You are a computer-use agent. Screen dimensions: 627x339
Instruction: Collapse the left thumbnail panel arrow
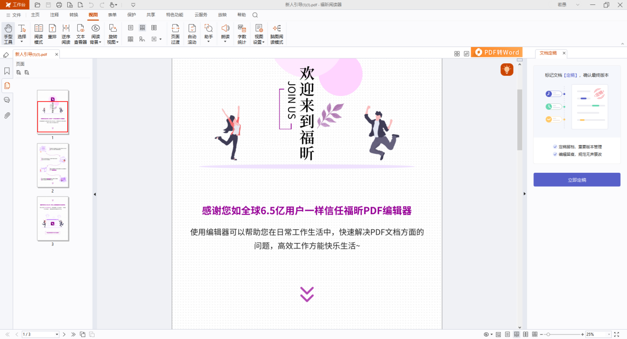95,194
